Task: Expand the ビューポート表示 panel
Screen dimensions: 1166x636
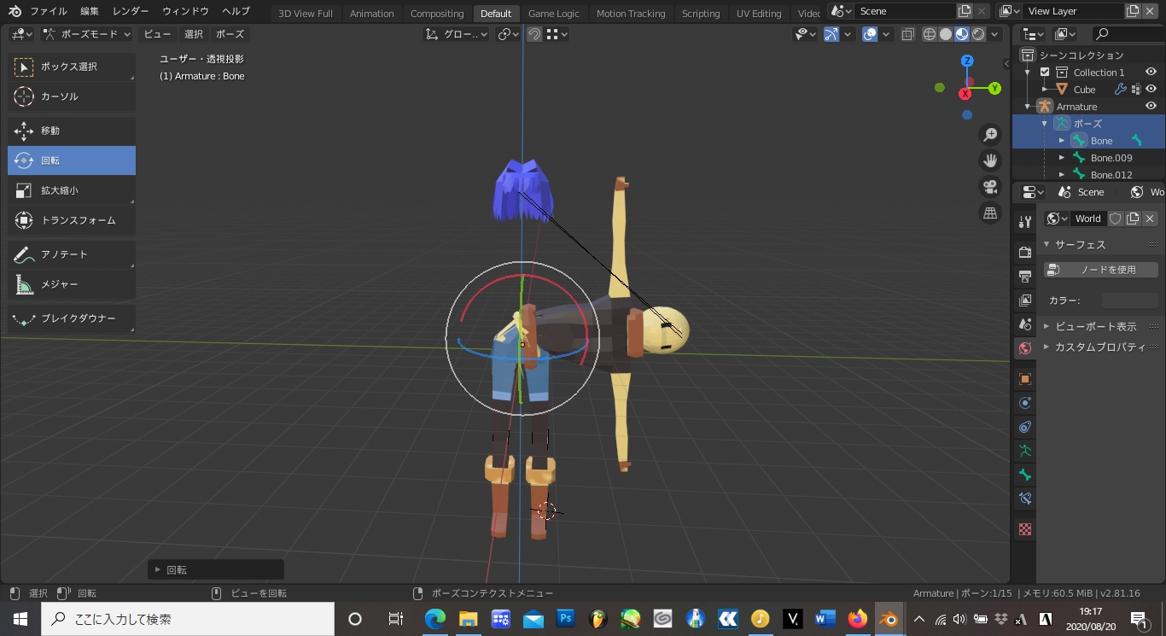Action: [1047, 326]
